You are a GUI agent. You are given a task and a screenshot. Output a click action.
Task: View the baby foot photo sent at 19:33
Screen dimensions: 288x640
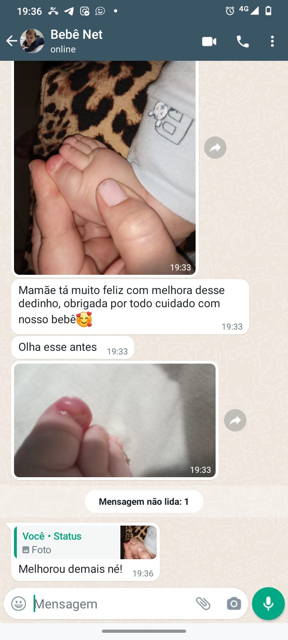click(x=105, y=168)
